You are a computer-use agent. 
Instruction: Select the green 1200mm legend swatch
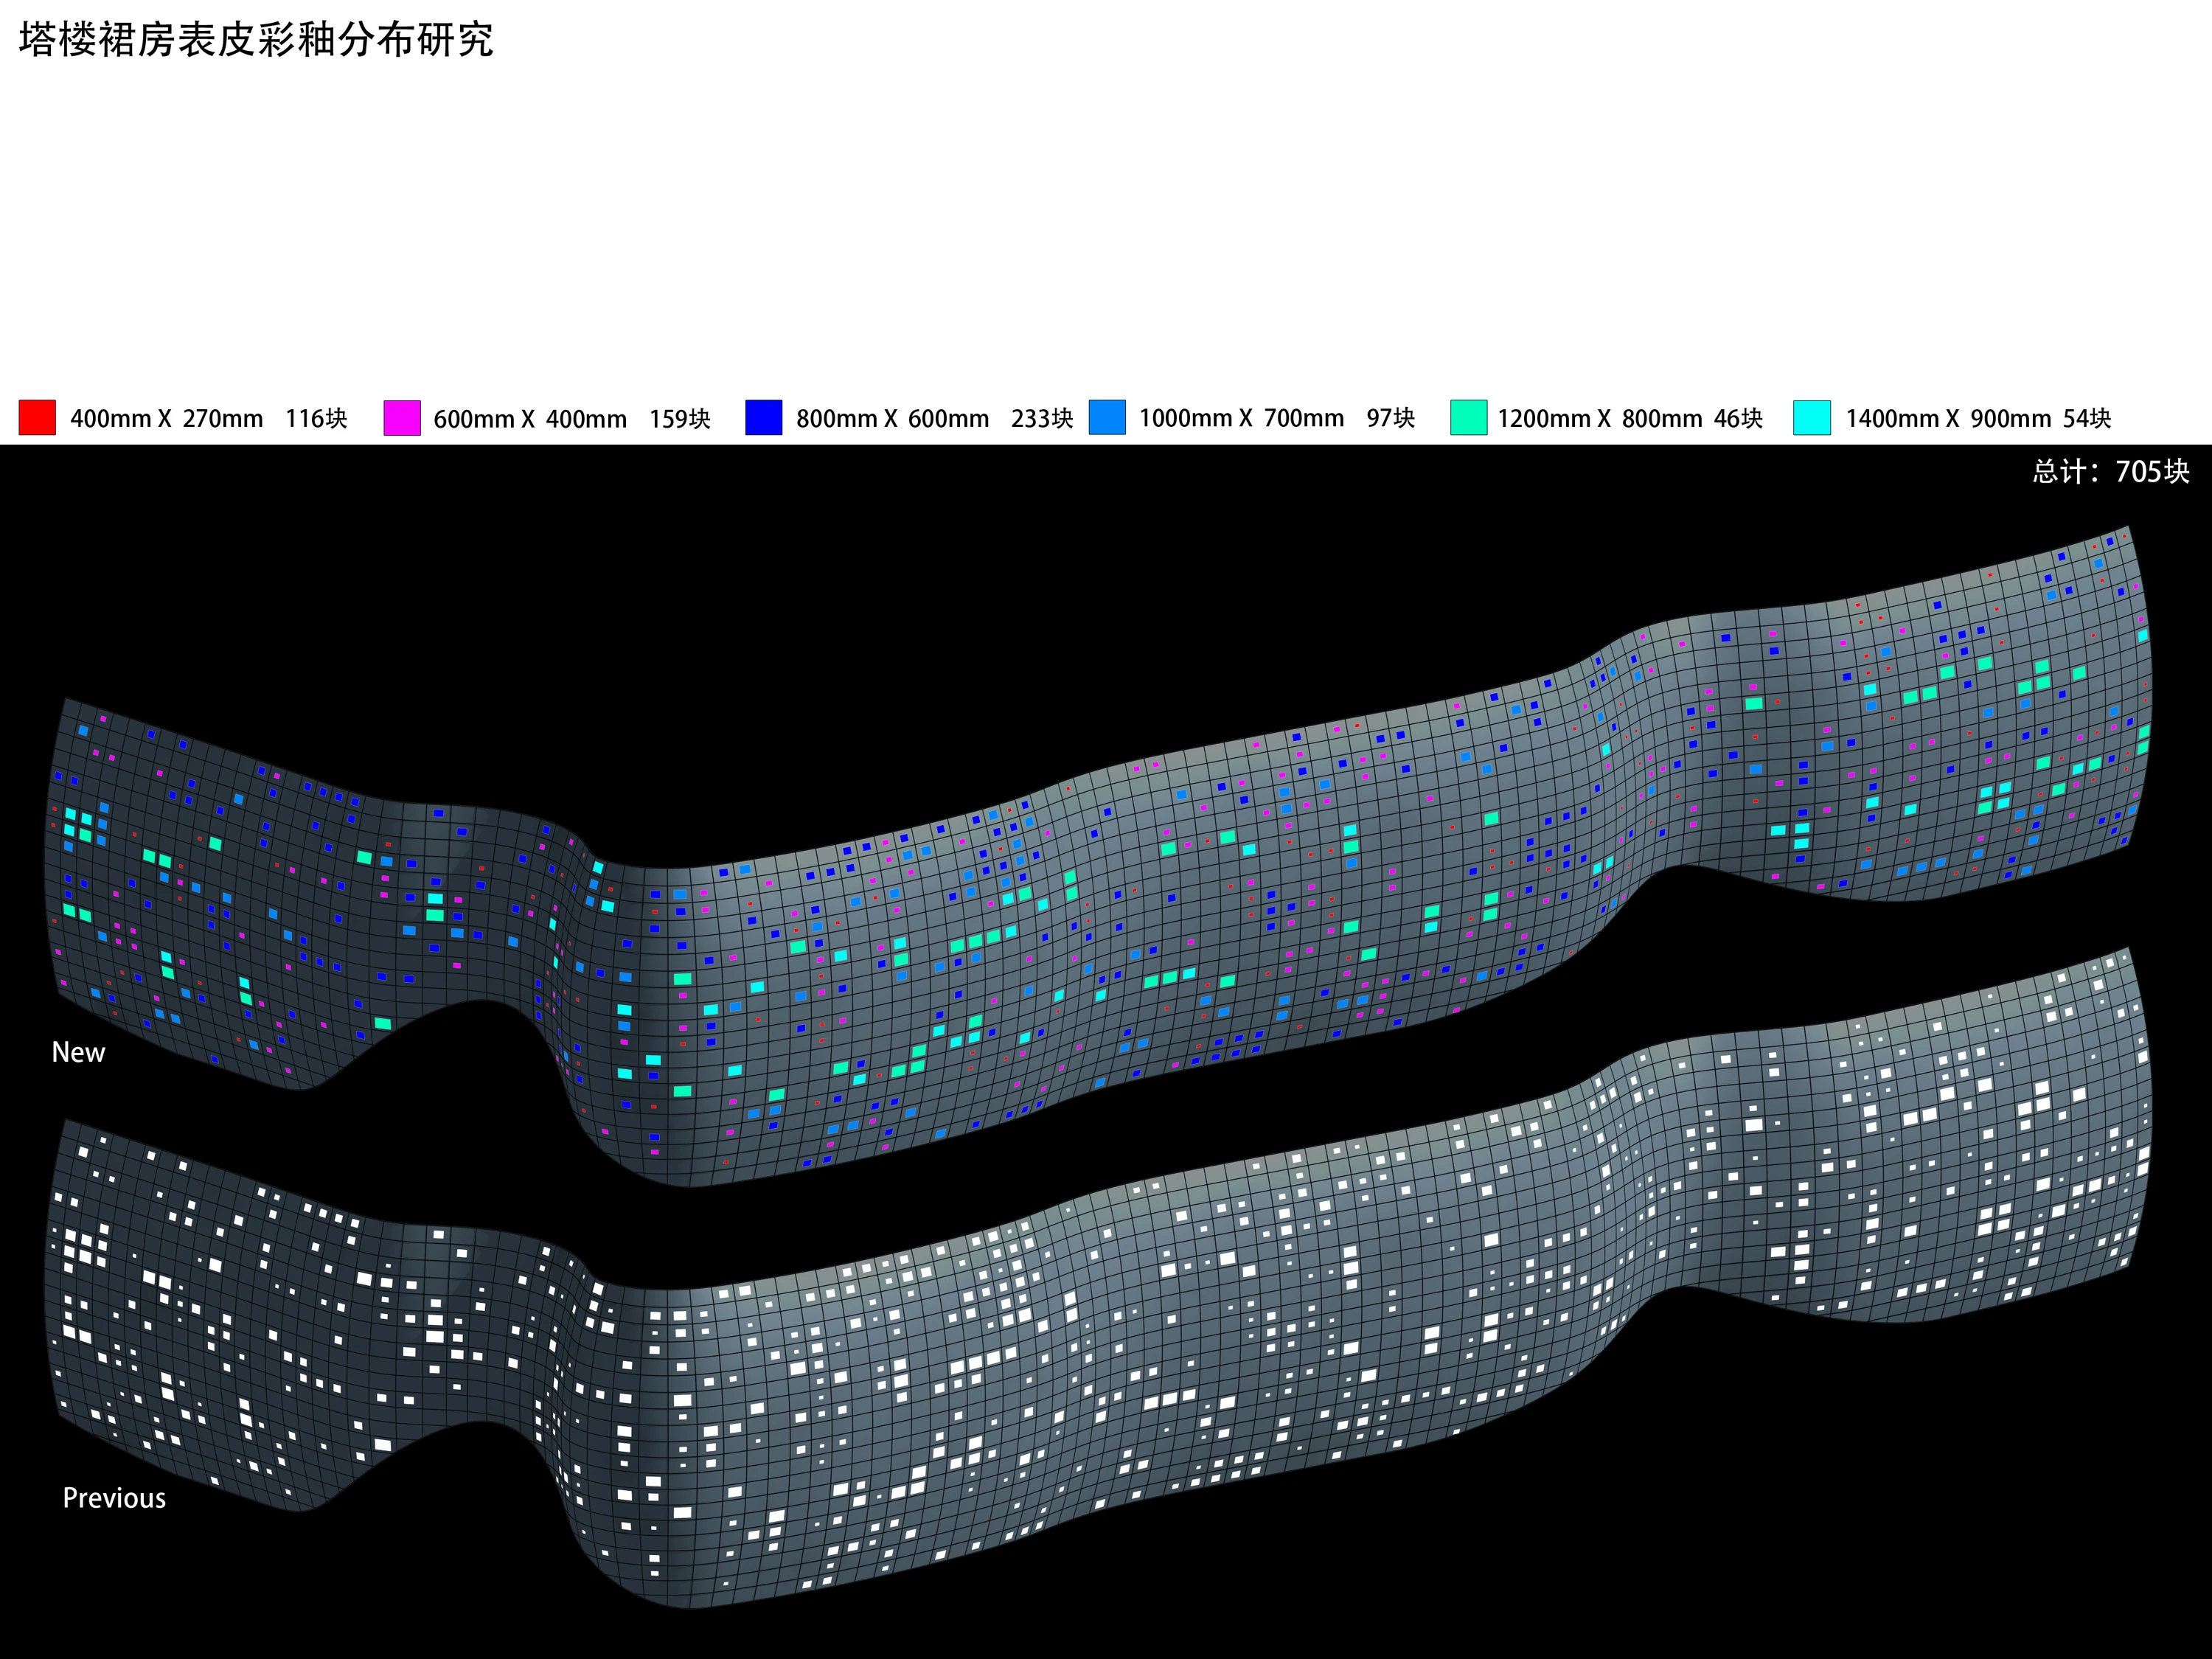pyautogui.click(x=1469, y=417)
